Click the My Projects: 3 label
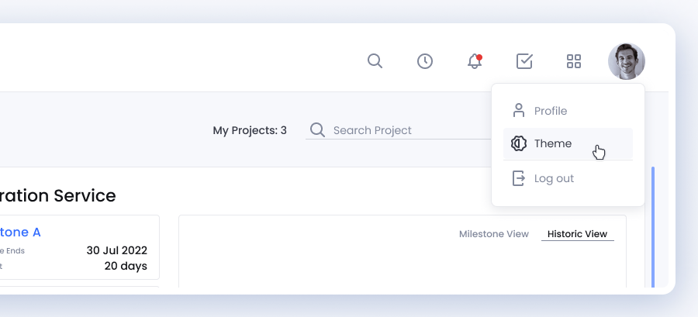Screen dimensions: 698x317 coord(250,130)
